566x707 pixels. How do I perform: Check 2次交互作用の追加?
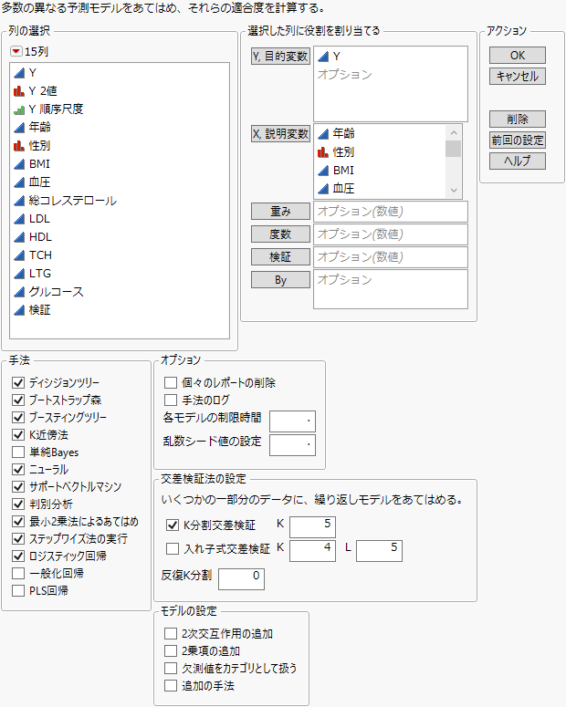coord(171,634)
